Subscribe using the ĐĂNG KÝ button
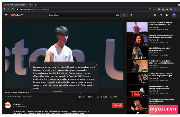Screen dimensions: 180x117 point(117,105)
